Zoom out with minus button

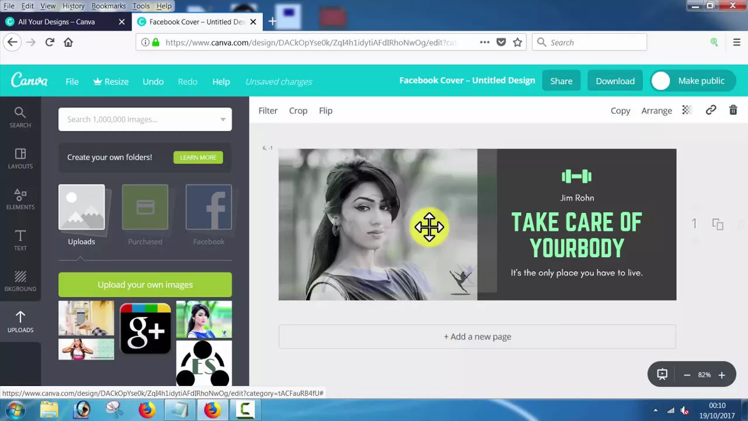pos(687,375)
